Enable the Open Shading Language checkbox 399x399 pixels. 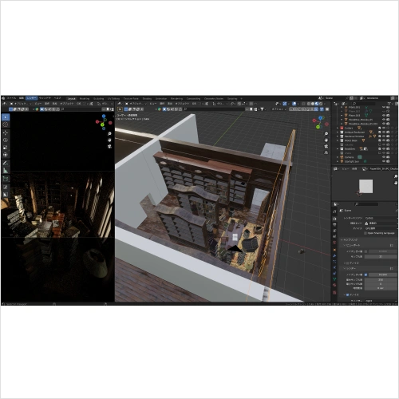pyautogui.click(x=365, y=233)
